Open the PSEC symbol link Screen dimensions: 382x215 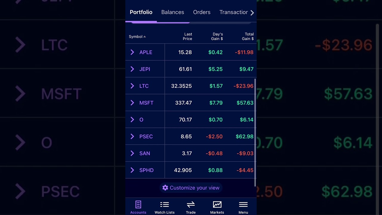coord(146,136)
